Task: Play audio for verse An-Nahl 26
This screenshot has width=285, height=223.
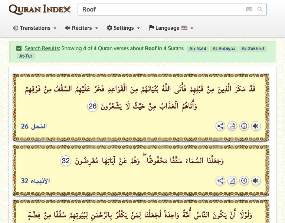Action: tap(256, 126)
